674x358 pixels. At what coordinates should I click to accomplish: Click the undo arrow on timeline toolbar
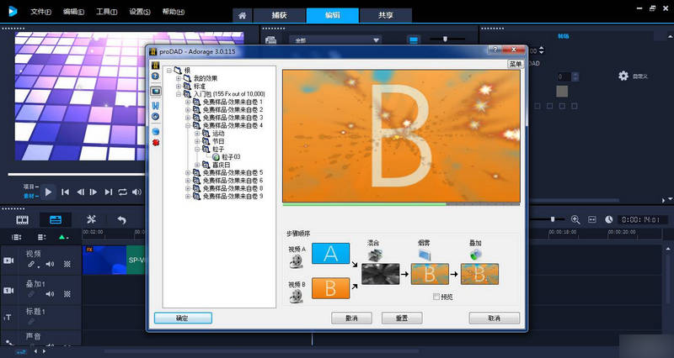[x=122, y=220]
